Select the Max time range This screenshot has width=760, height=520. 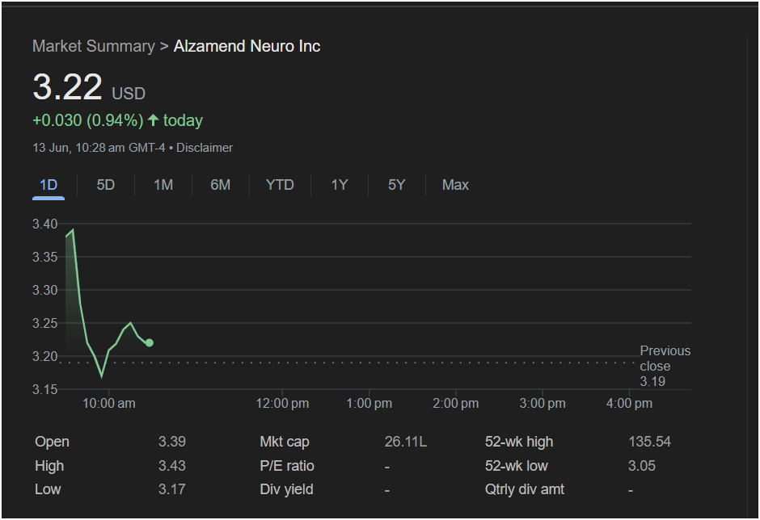(x=455, y=185)
